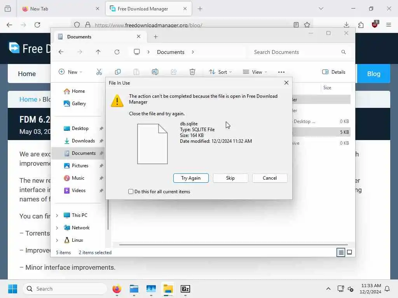Select the Free Download Manager browser tab
The image size is (398, 298).
(x=148, y=9)
